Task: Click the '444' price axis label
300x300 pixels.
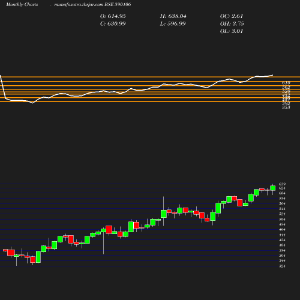Action: coord(282,235)
